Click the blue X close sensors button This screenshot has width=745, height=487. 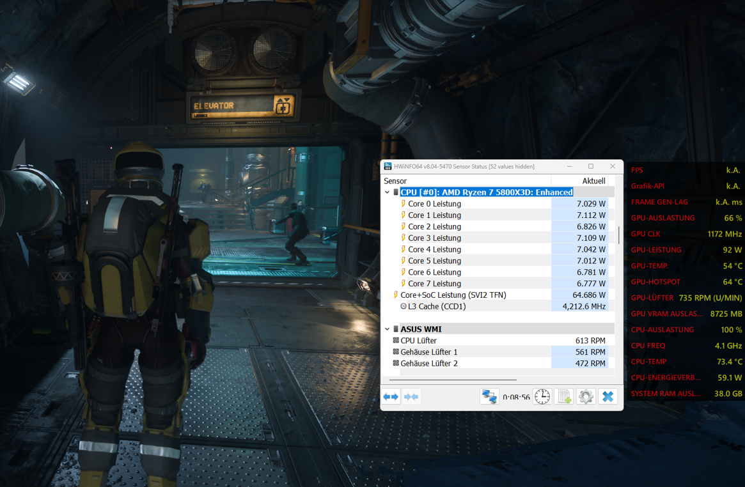[608, 396]
